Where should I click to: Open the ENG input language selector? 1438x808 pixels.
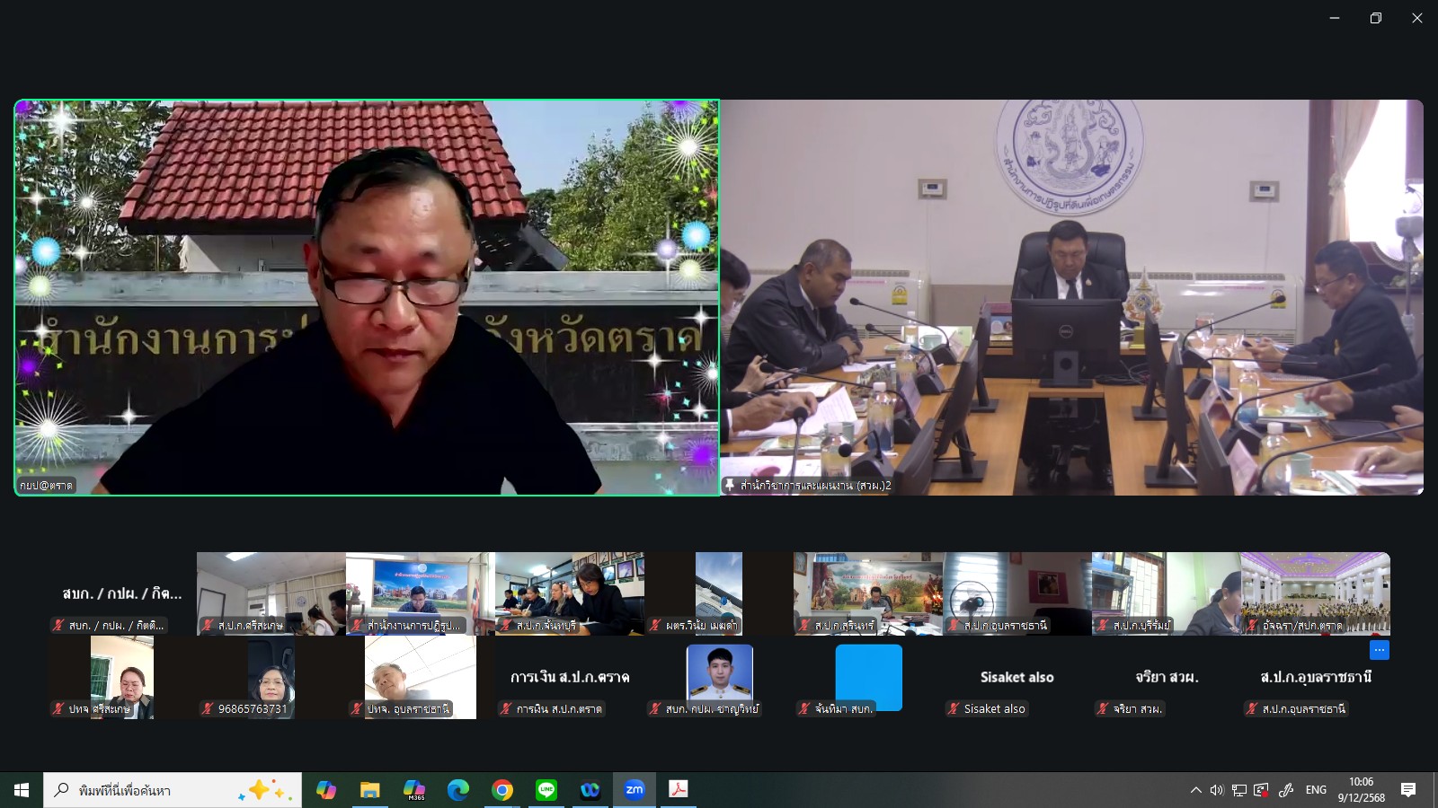click(x=1316, y=790)
